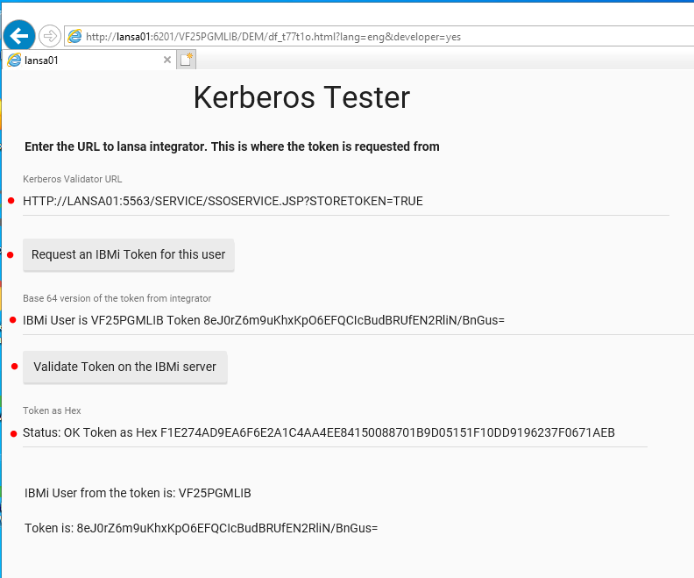
Task: Click the browser Forward arrow button
Action: coord(50,36)
